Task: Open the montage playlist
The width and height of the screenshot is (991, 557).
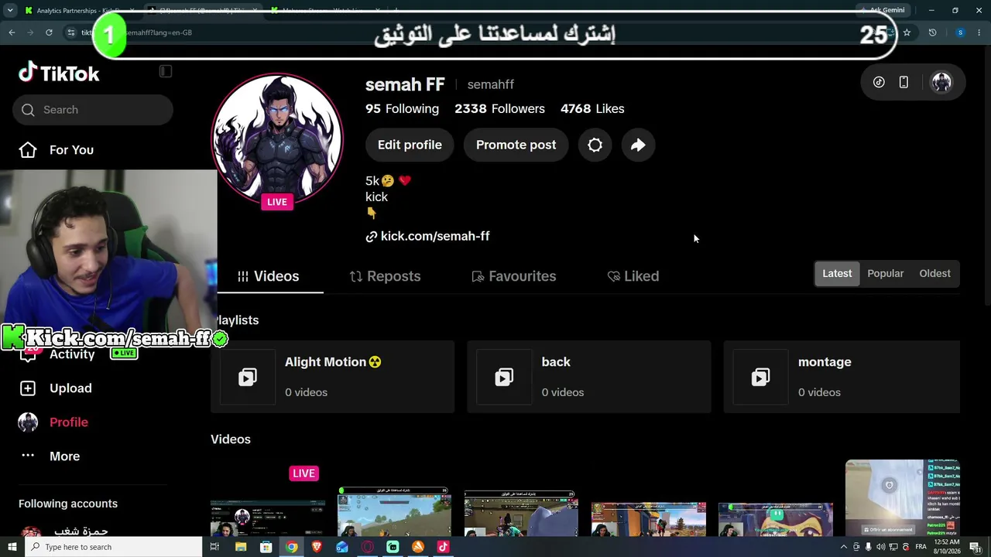Action: pyautogui.click(x=842, y=377)
